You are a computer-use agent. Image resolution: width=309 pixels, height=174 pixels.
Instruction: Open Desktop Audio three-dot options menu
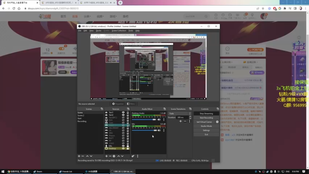click(x=164, y=119)
